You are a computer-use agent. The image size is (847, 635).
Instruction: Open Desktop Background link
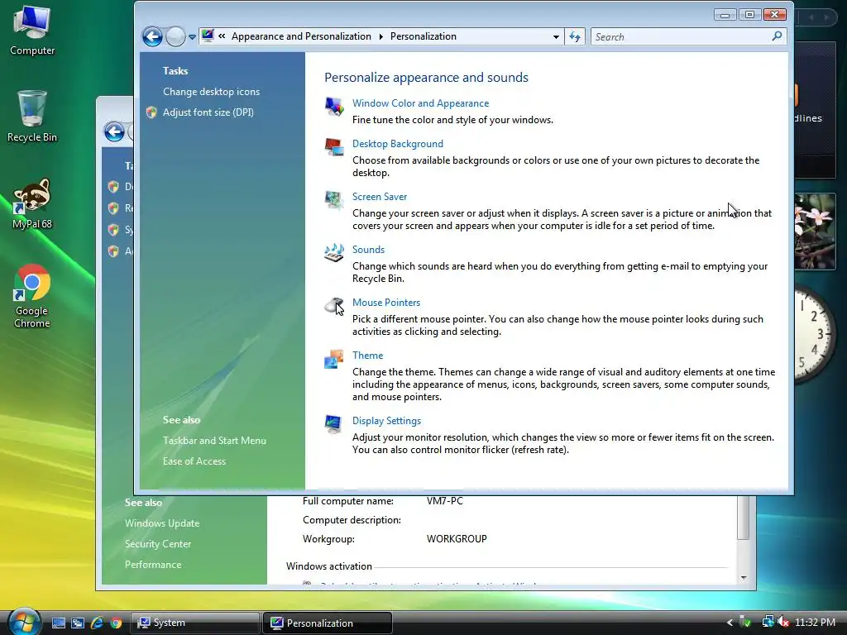(398, 144)
